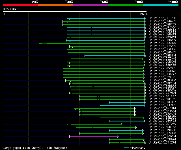This screenshot has width=181, height=150.
Task: Click the purple alignment bar of Q93VV4
Action: point(94,137)
